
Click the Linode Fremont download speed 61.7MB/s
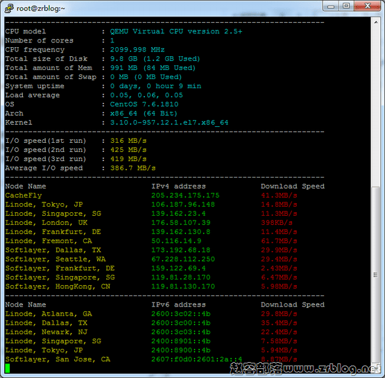(x=279, y=241)
